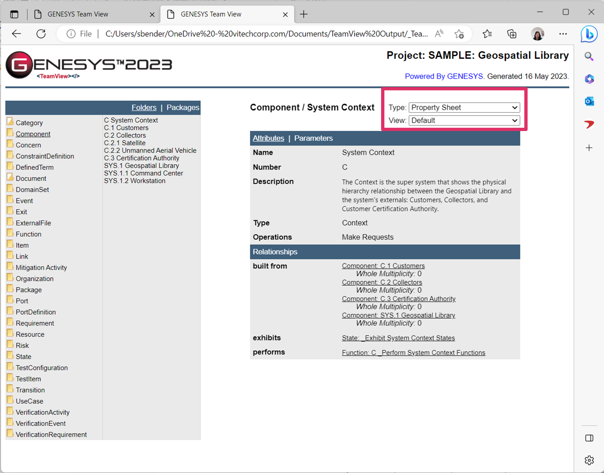Click the Powered By GENESYS link
Image resolution: width=604 pixels, height=473 pixels.
(444, 76)
